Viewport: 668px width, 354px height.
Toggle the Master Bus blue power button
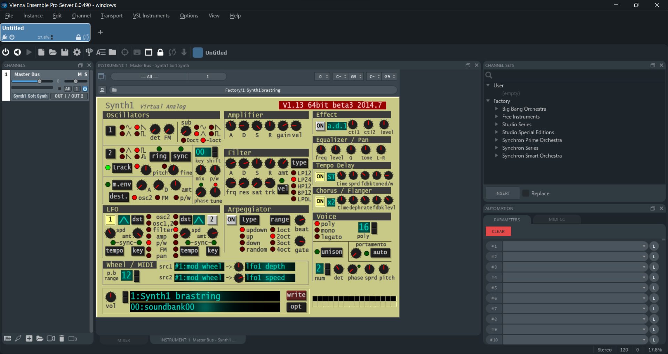coord(85,89)
